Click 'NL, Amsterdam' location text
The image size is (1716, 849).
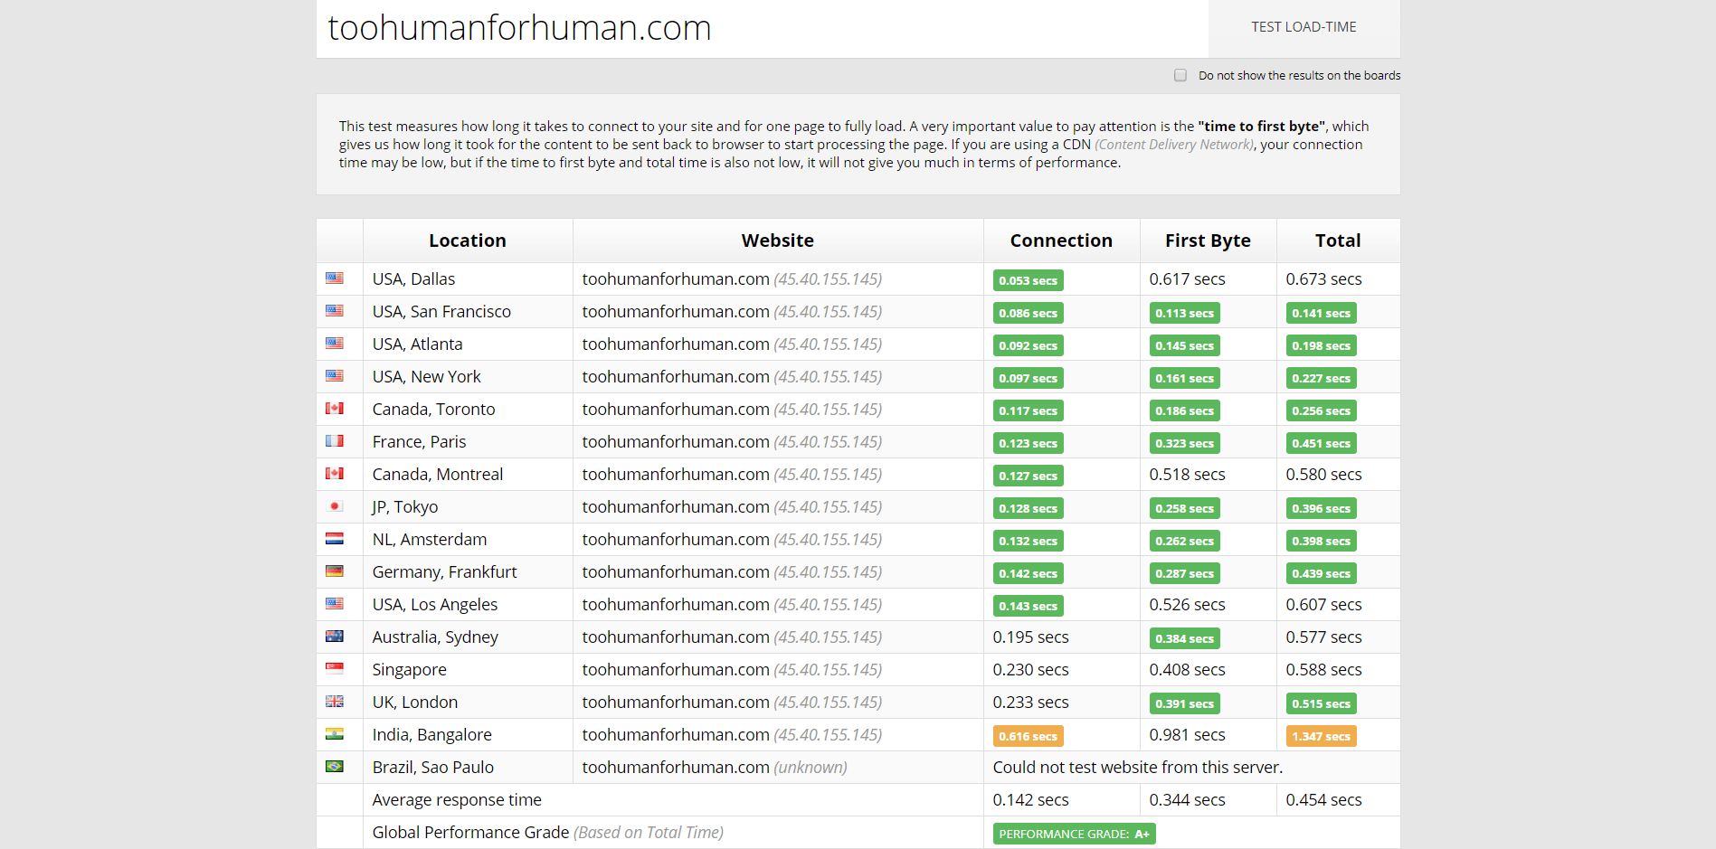point(430,540)
